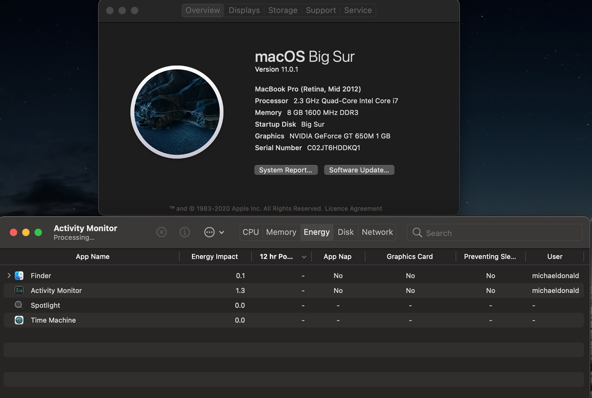Image resolution: width=592 pixels, height=398 pixels.
Task: Switch to the Disk tab
Action: [345, 232]
